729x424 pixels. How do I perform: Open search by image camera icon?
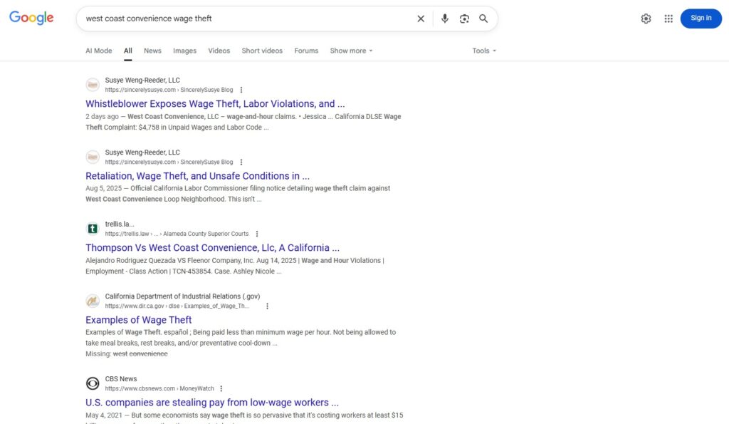click(x=464, y=19)
